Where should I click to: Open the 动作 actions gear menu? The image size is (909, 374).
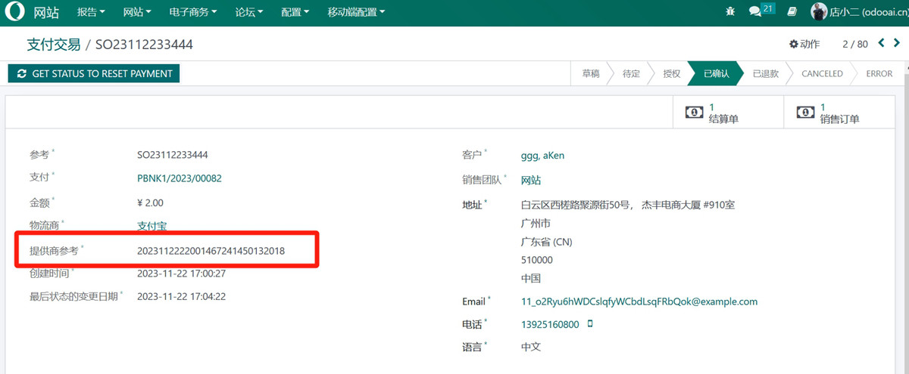click(x=804, y=44)
